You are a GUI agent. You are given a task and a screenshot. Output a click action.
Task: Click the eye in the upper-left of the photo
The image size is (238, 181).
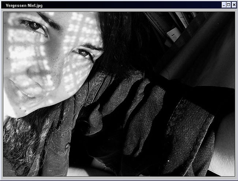click(34, 26)
